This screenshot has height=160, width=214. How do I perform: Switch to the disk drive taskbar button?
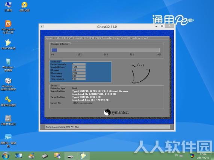pyautogui.click(x=71, y=156)
